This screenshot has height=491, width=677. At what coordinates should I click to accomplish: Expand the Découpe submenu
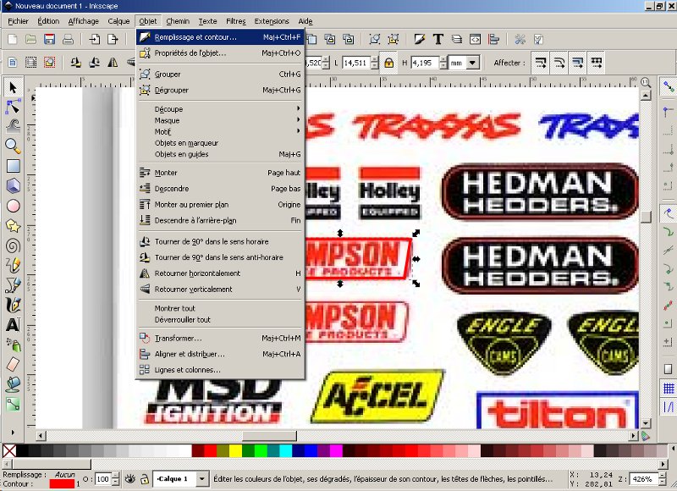tap(220, 109)
